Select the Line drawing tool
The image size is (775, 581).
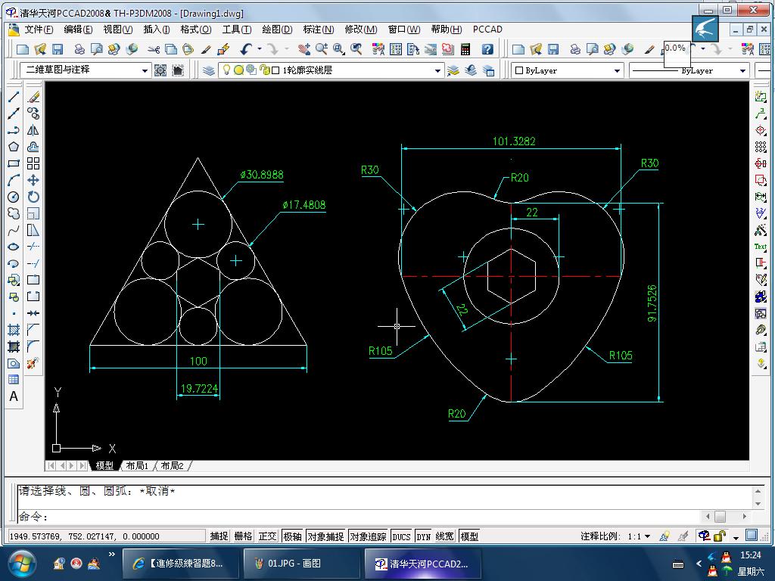click(14, 97)
